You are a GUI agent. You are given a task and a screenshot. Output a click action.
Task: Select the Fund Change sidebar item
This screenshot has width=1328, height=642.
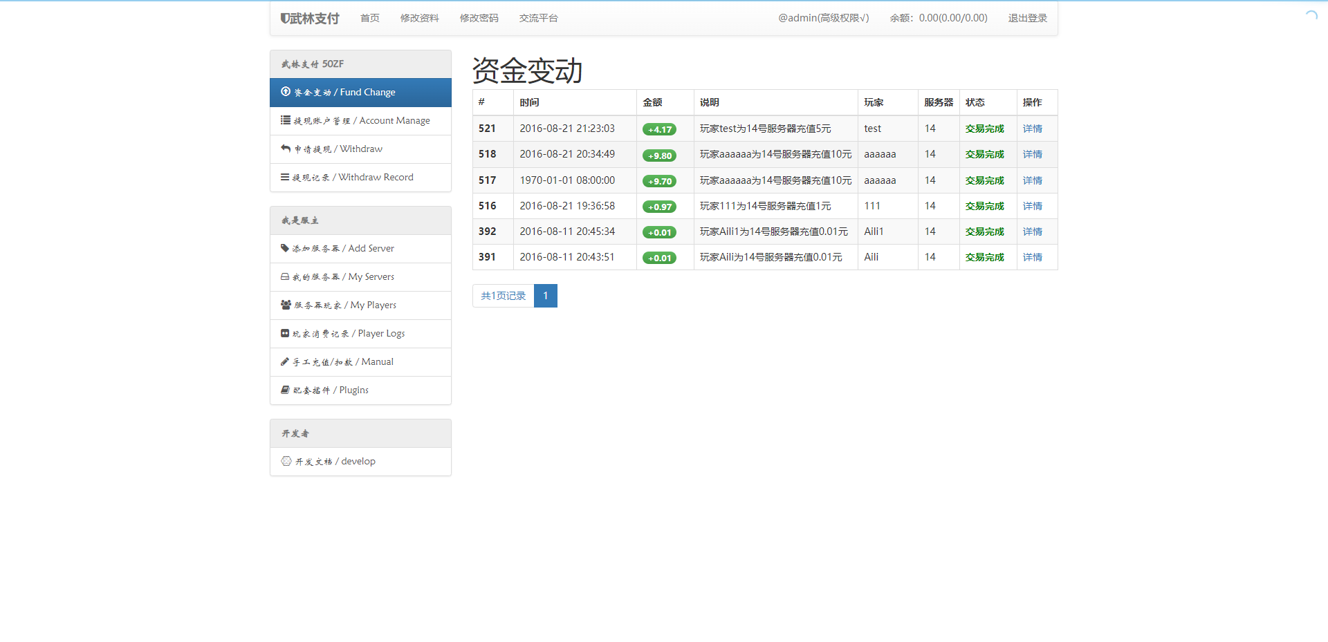(x=360, y=93)
